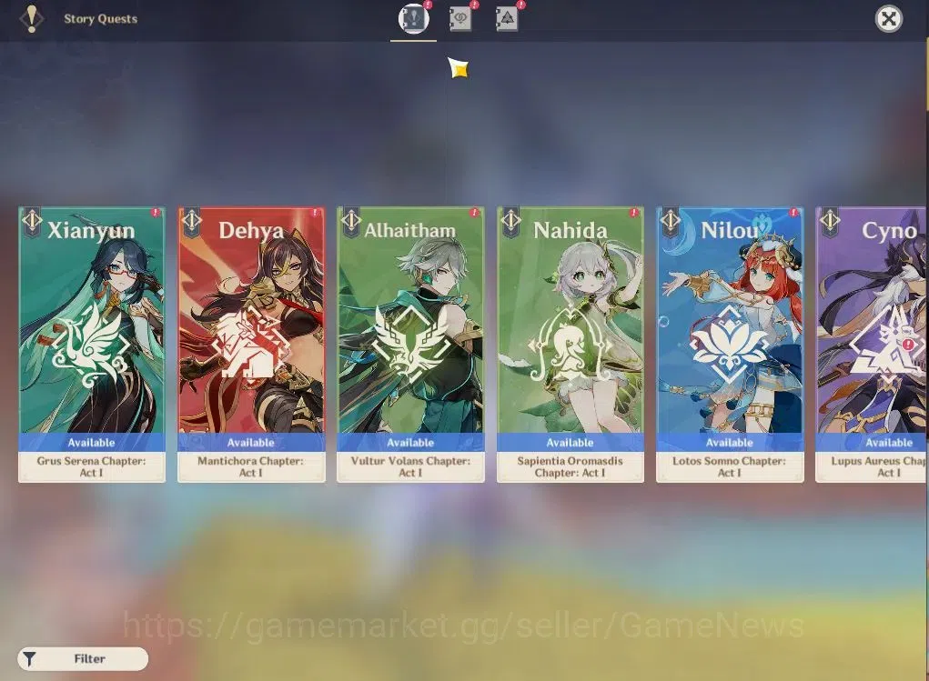Open the Filter button

tap(83, 658)
